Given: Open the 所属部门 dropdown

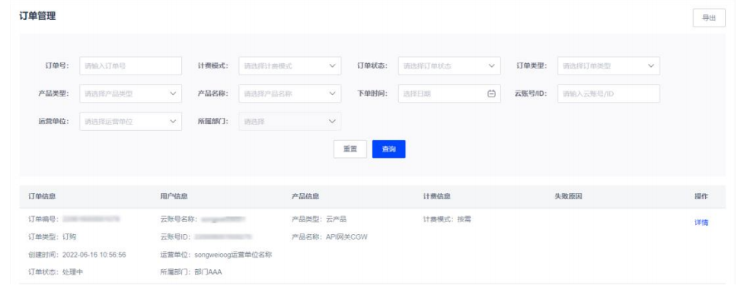Looking at the screenshot, I should pos(290,122).
